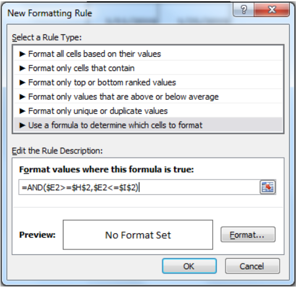296x288 pixels.
Task: Select 'Format all cells based on their values'
Action: click(x=148, y=54)
